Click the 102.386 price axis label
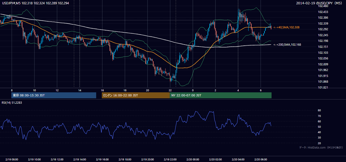 [x=323, y=18]
